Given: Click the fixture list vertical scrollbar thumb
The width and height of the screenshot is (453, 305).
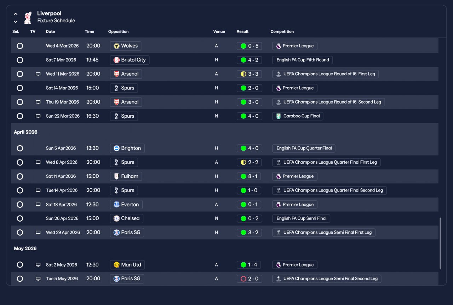Looking at the screenshot, I should [x=441, y=244].
